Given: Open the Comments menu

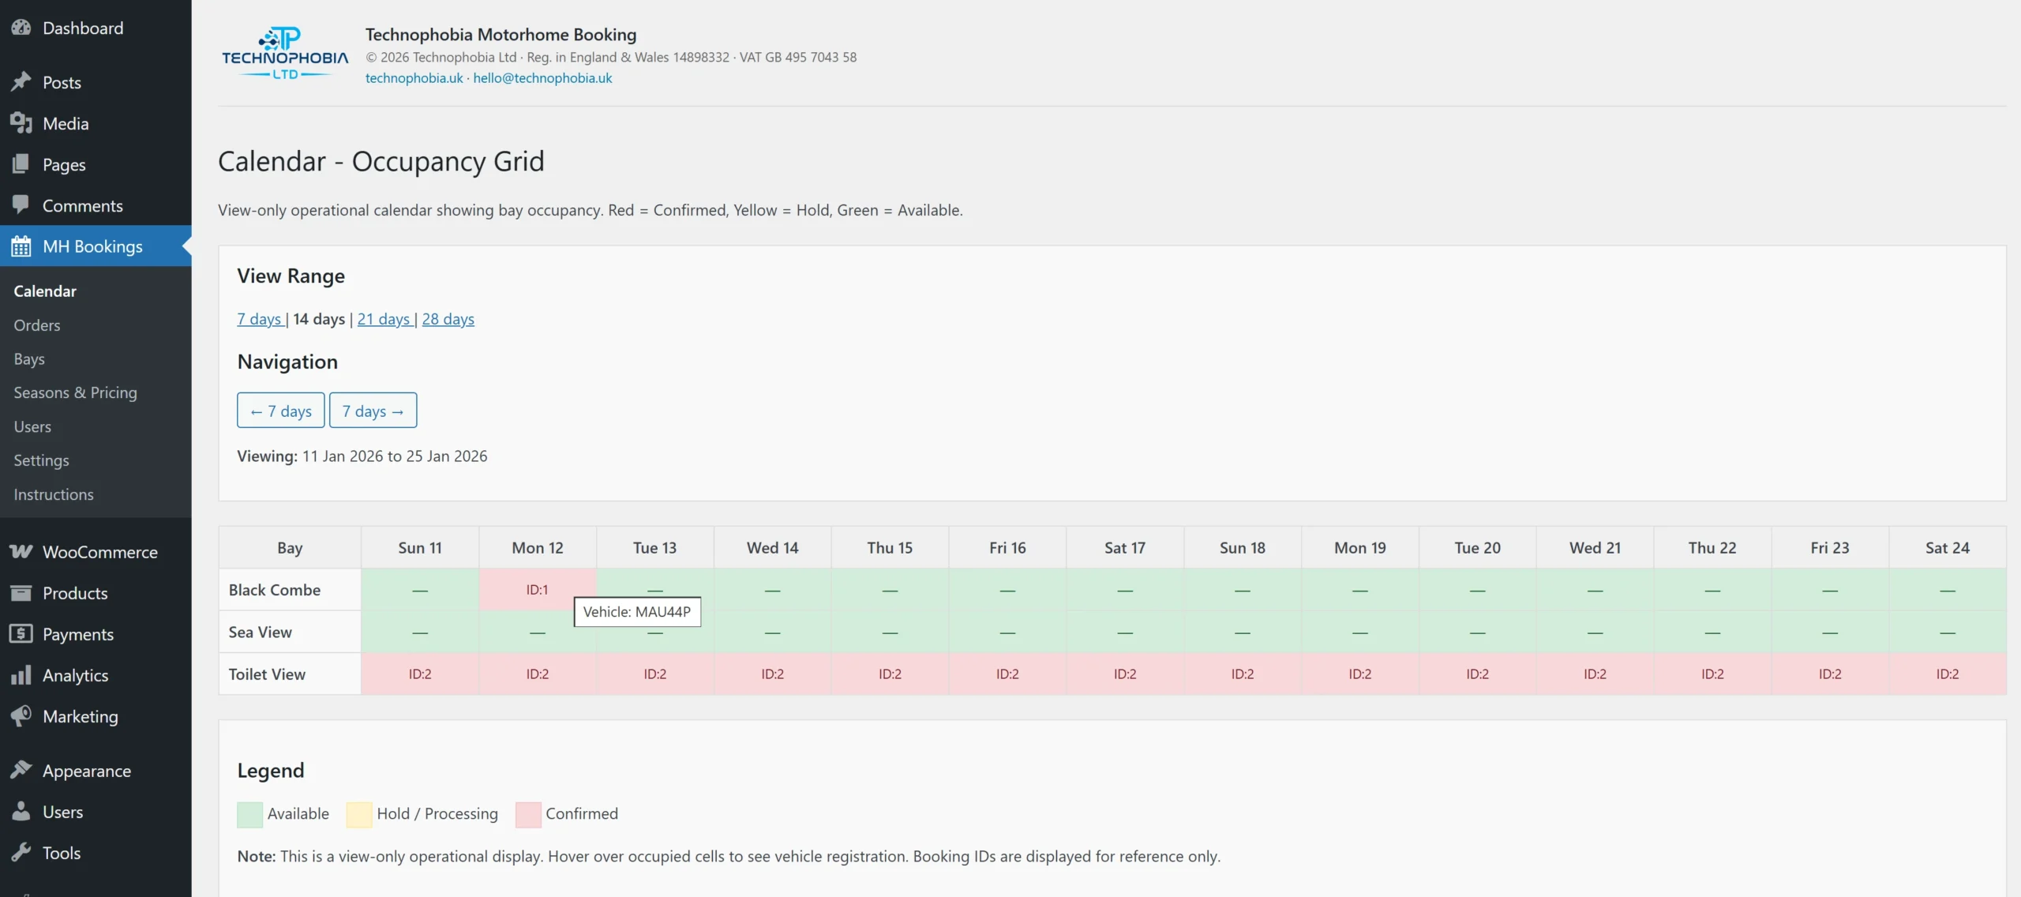Looking at the screenshot, I should pos(96,205).
